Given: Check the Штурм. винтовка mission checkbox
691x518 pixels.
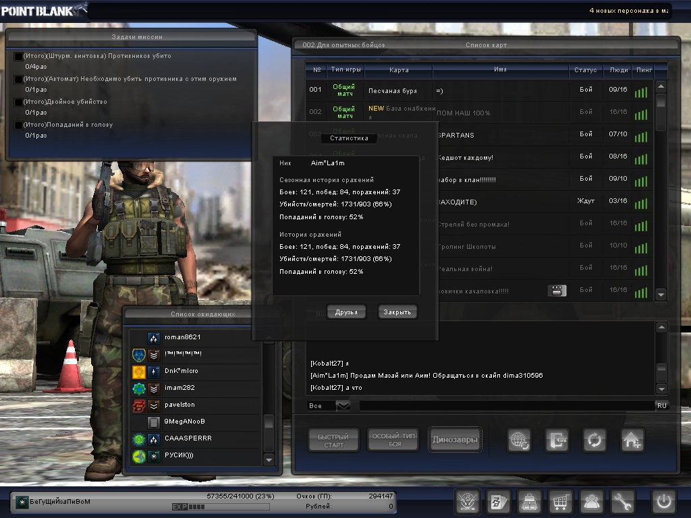Looking at the screenshot, I should pos(18,57).
